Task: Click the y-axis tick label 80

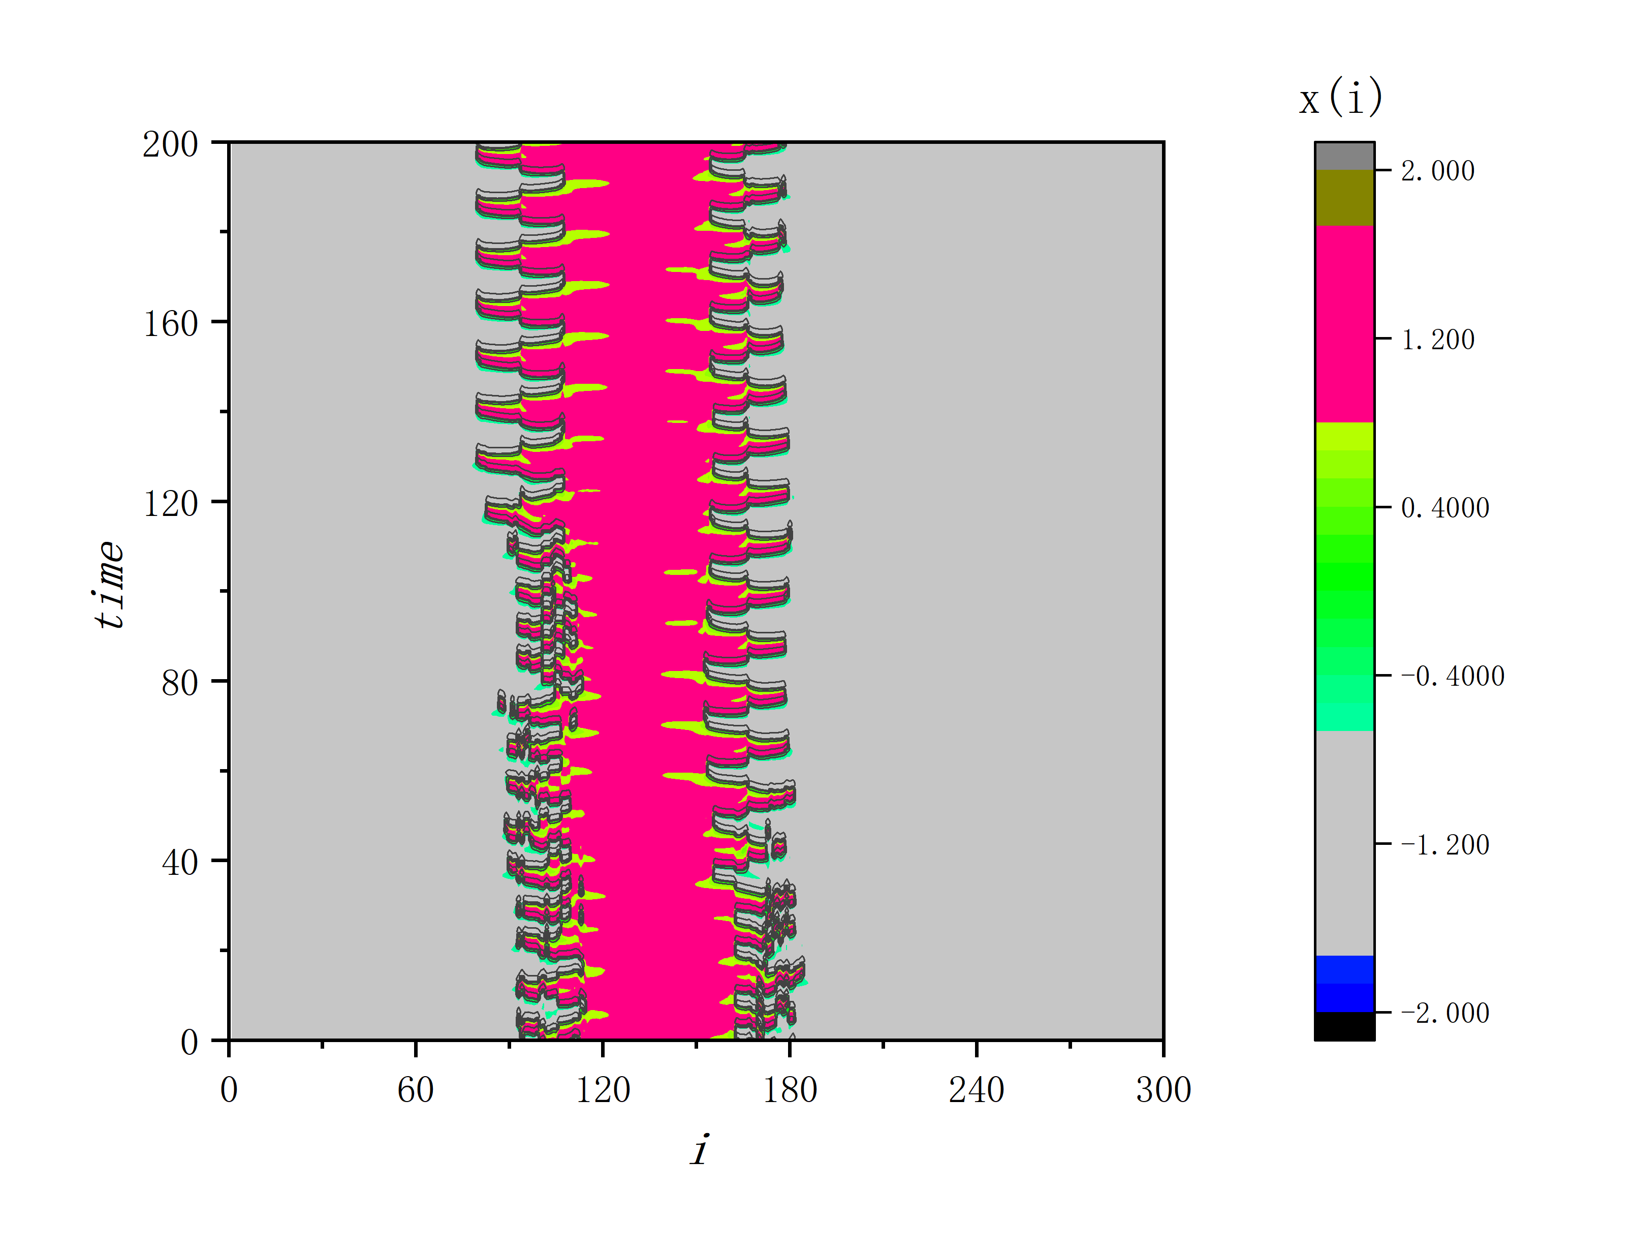Action: [x=180, y=683]
